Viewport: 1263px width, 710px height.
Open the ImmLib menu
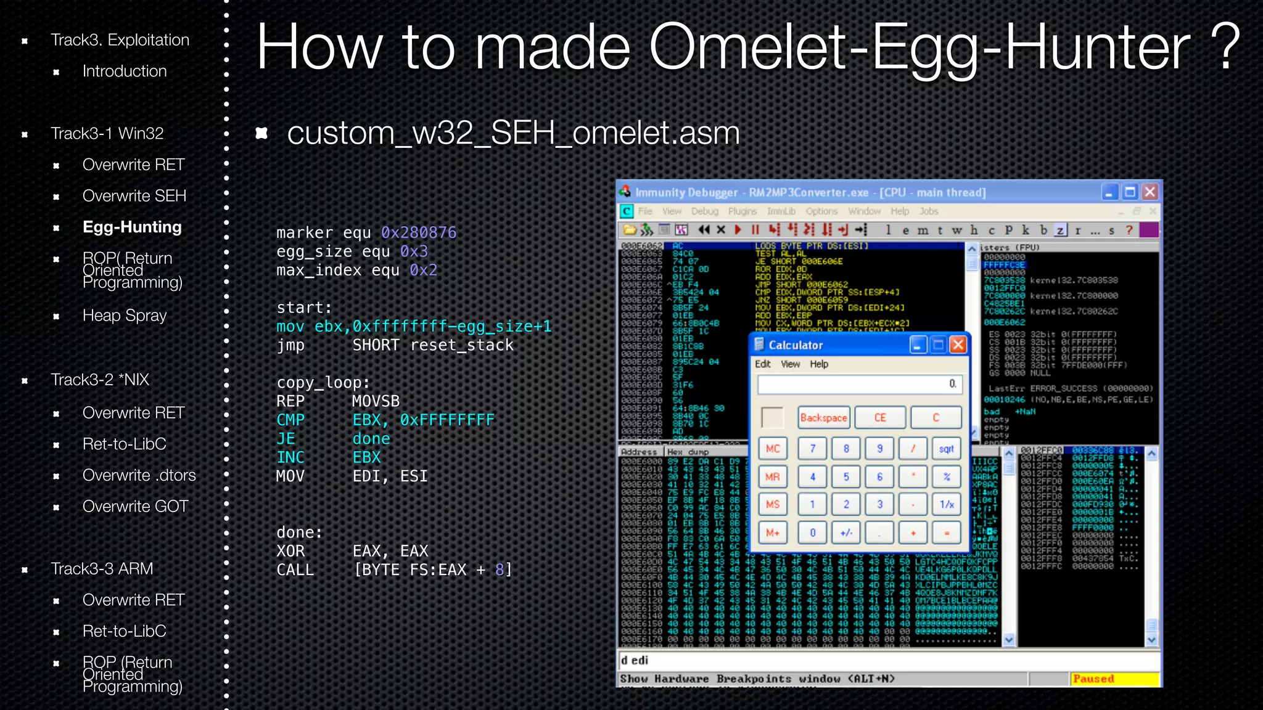pos(781,211)
